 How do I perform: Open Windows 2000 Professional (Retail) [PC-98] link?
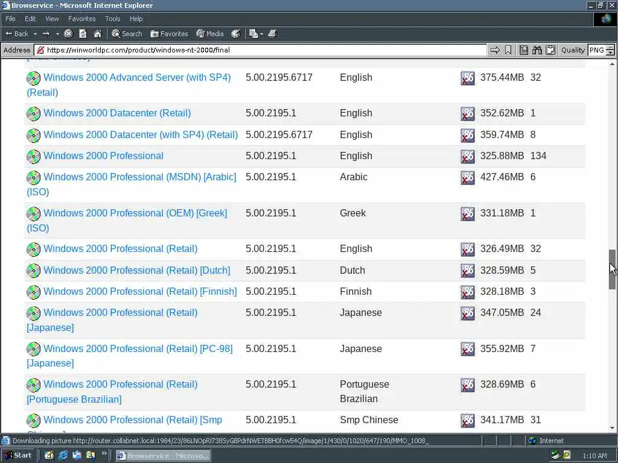tap(130, 356)
